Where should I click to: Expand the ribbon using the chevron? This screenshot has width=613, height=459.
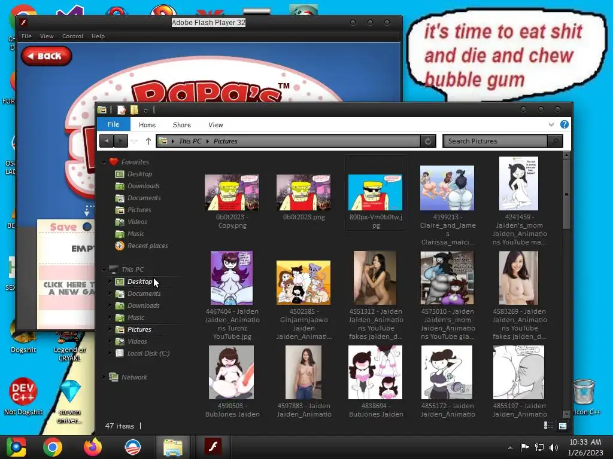551,124
